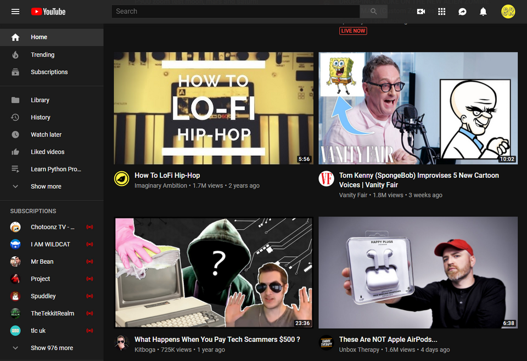The image size is (527, 361).
Task: Click the Home house icon
Action: point(15,37)
